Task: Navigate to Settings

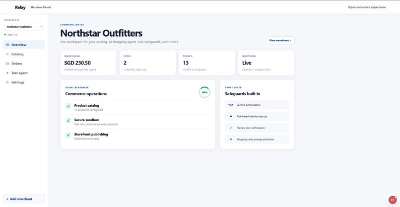Action: (x=24, y=82)
